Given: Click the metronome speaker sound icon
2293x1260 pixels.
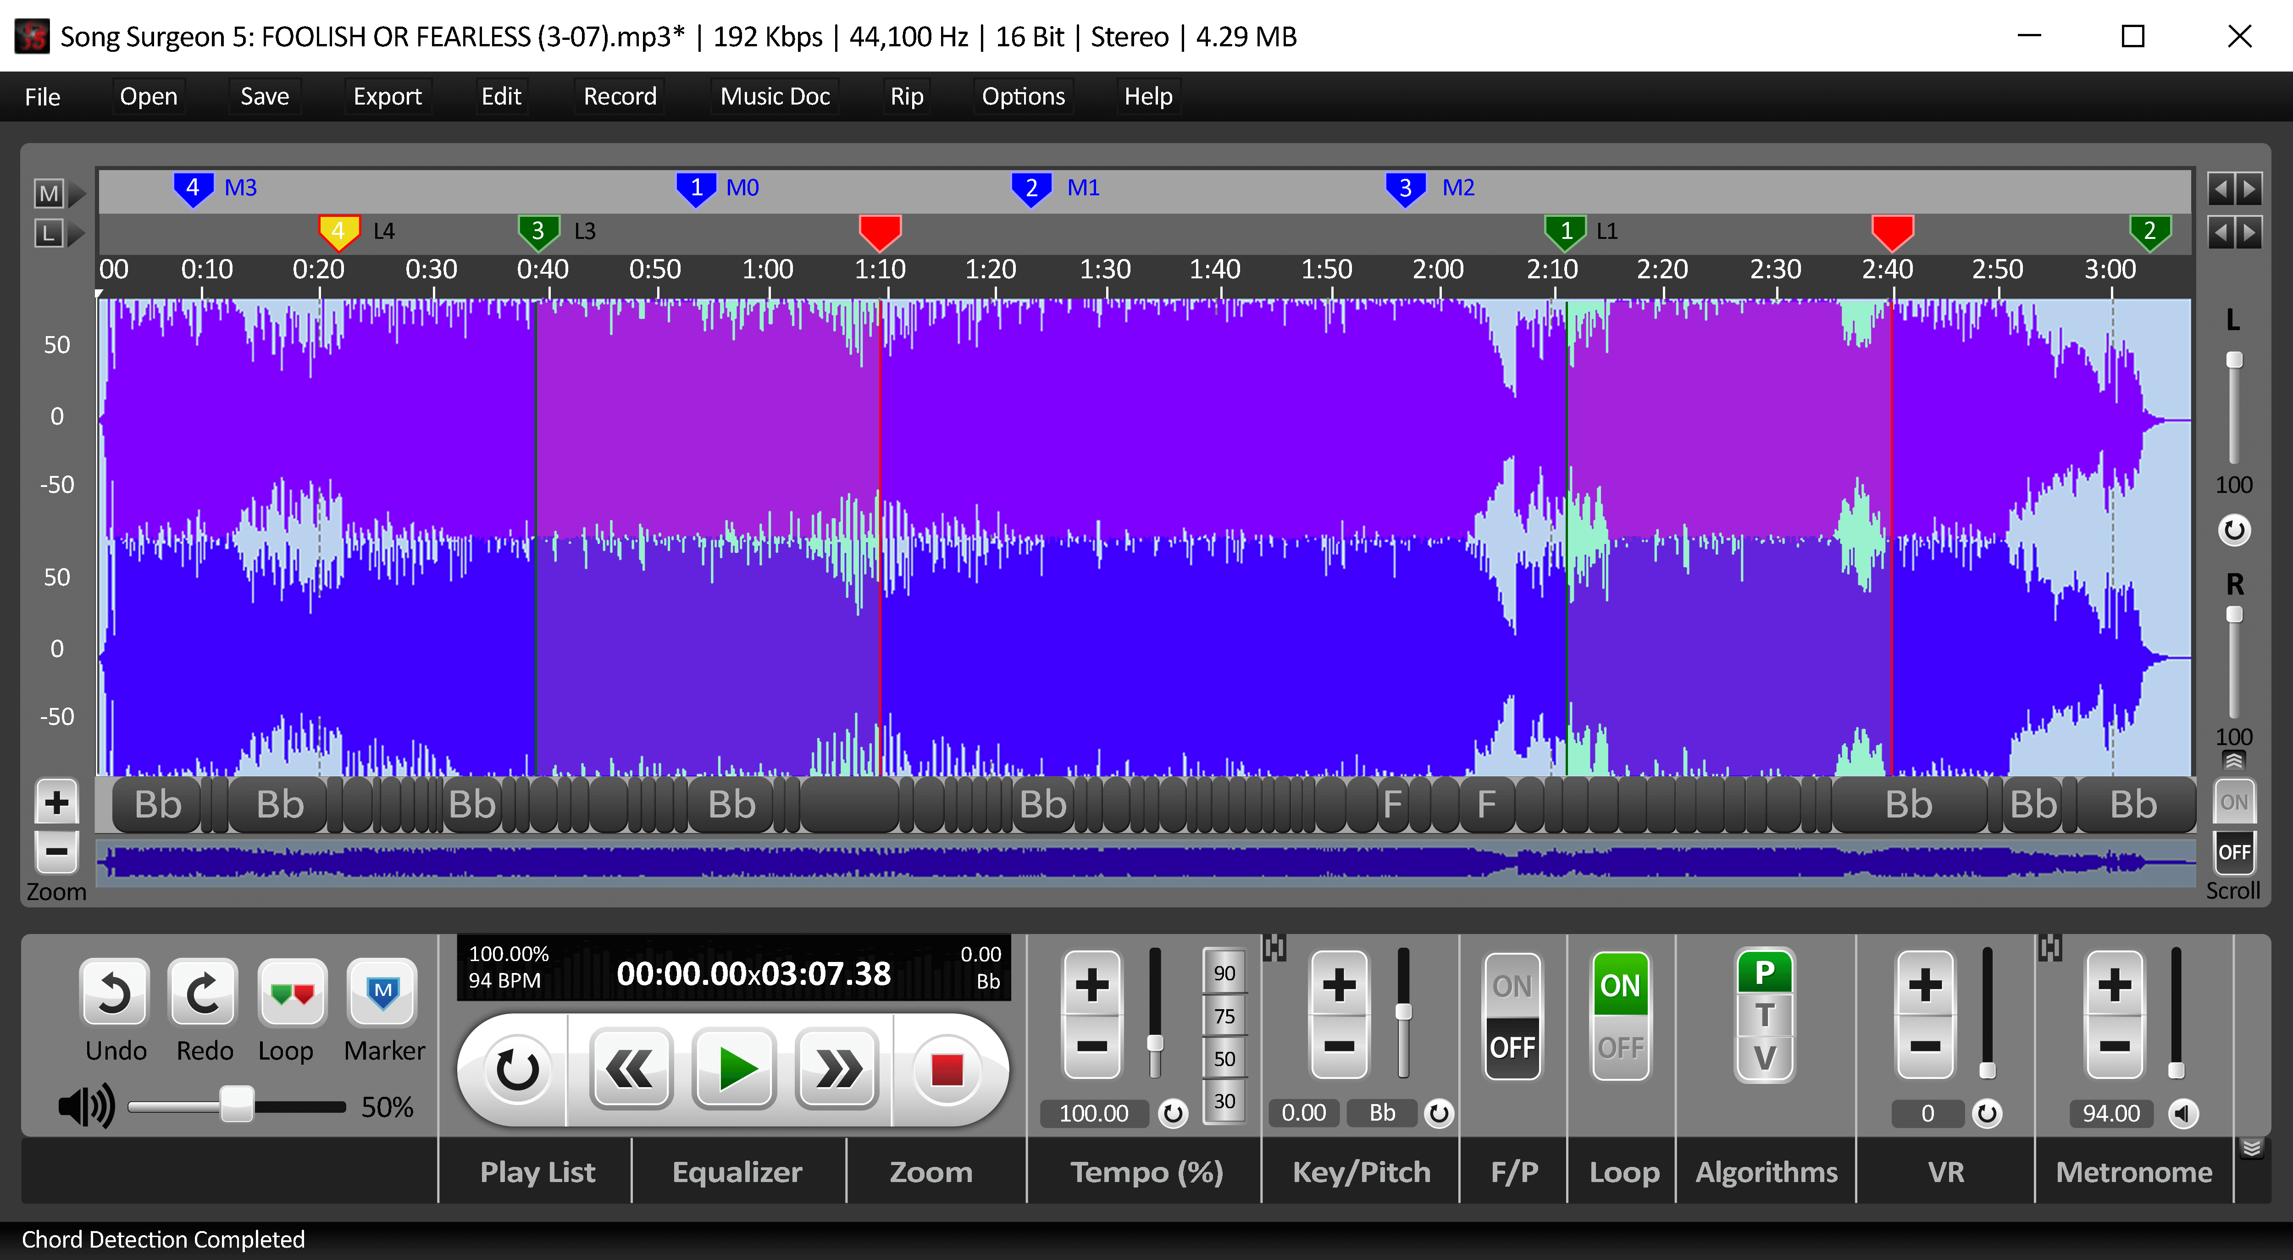Looking at the screenshot, I should (2182, 1113).
